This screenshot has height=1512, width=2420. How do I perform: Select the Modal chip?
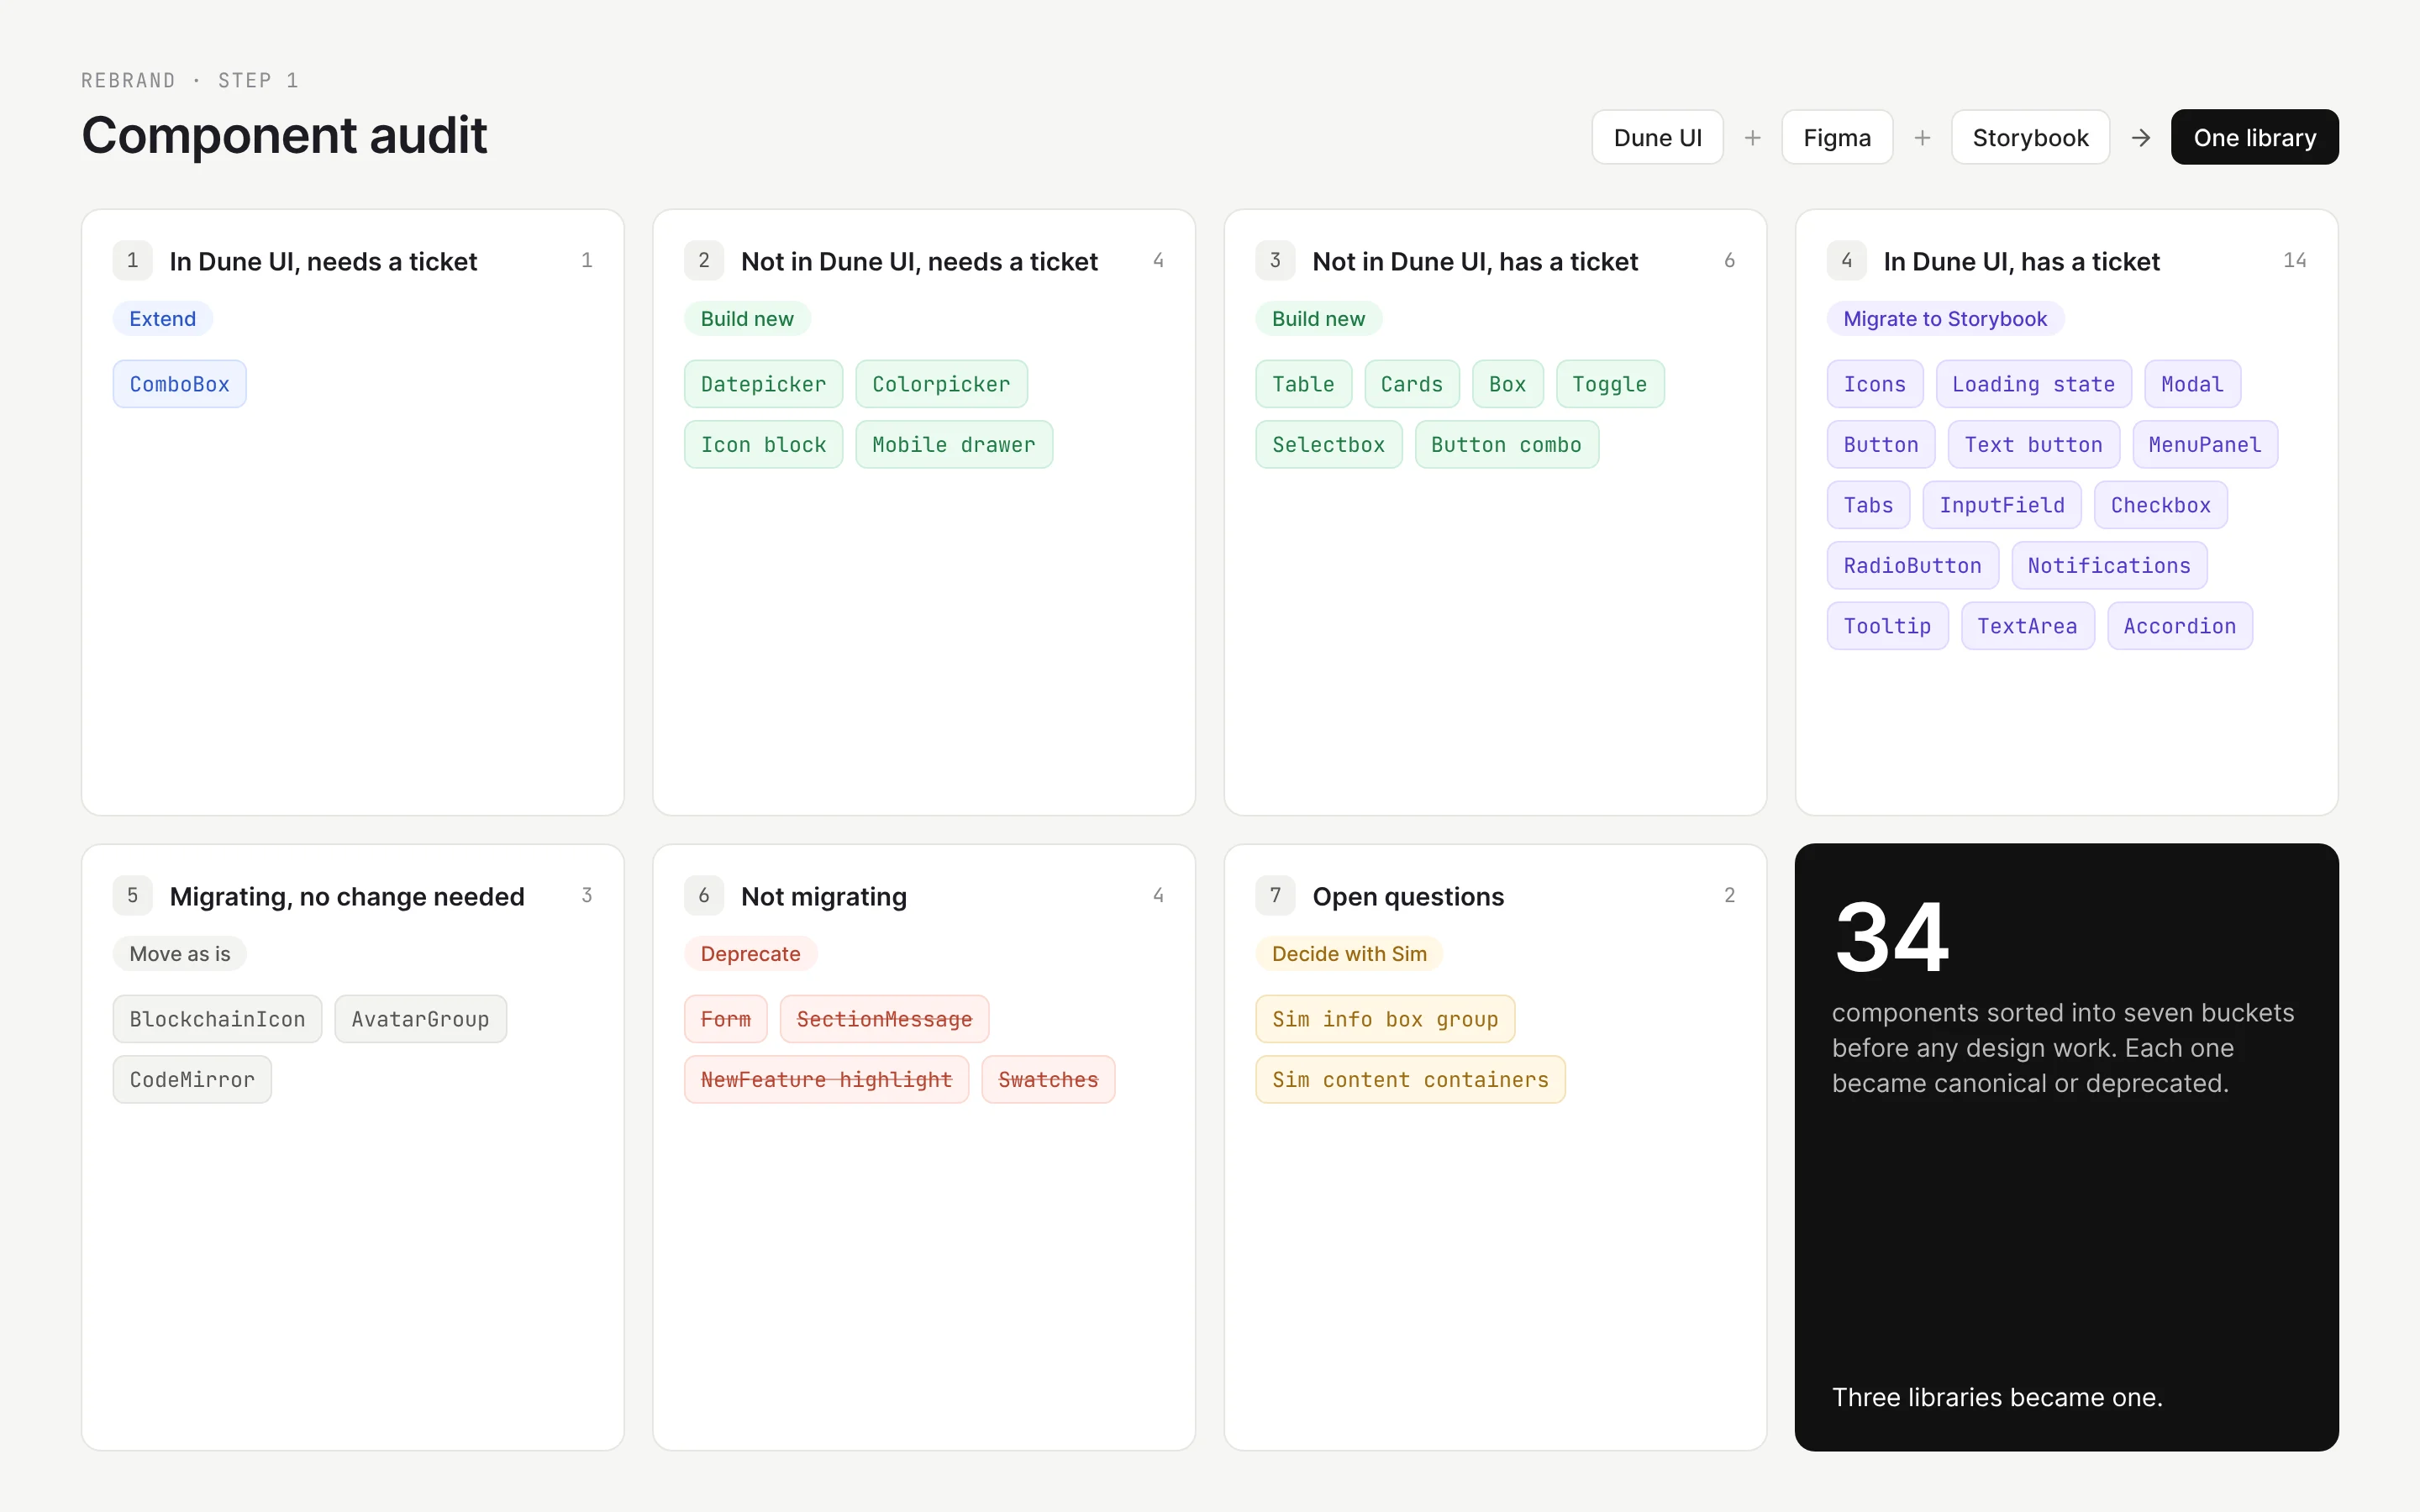point(2193,384)
